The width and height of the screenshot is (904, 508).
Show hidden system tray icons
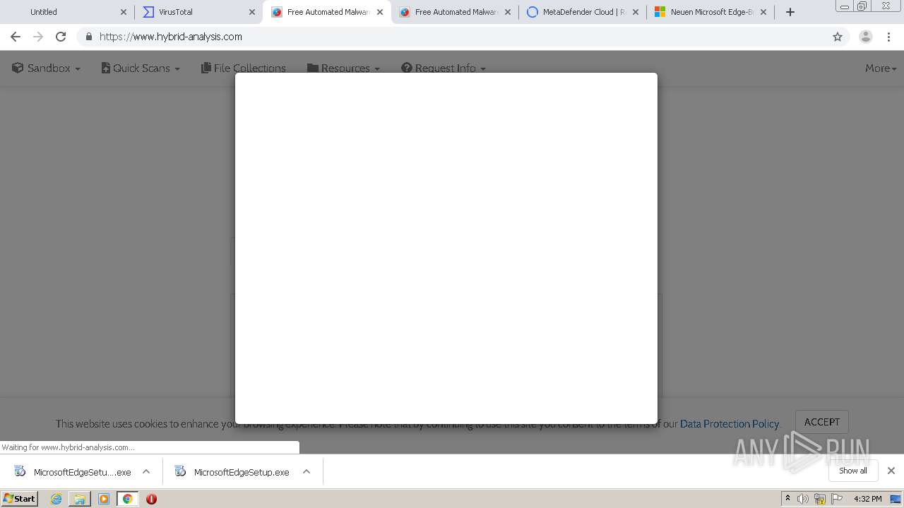(x=787, y=499)
